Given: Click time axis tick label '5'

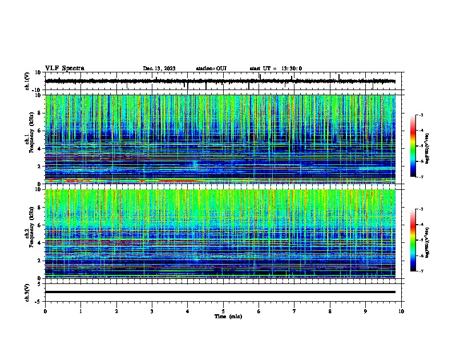Looking at the screenshot, I should coord(223,311).
